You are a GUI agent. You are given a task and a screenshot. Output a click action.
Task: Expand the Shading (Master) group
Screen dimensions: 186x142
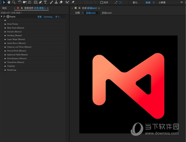5,35
